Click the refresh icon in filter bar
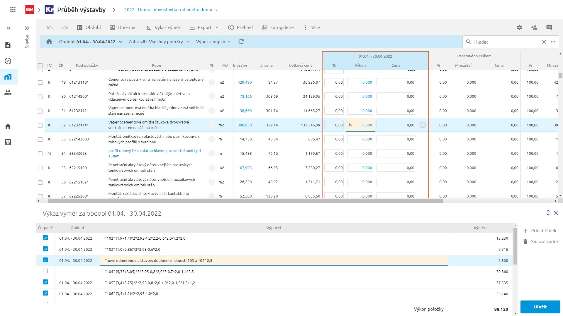The image size is (563, 316). click(x=241, y=42)
